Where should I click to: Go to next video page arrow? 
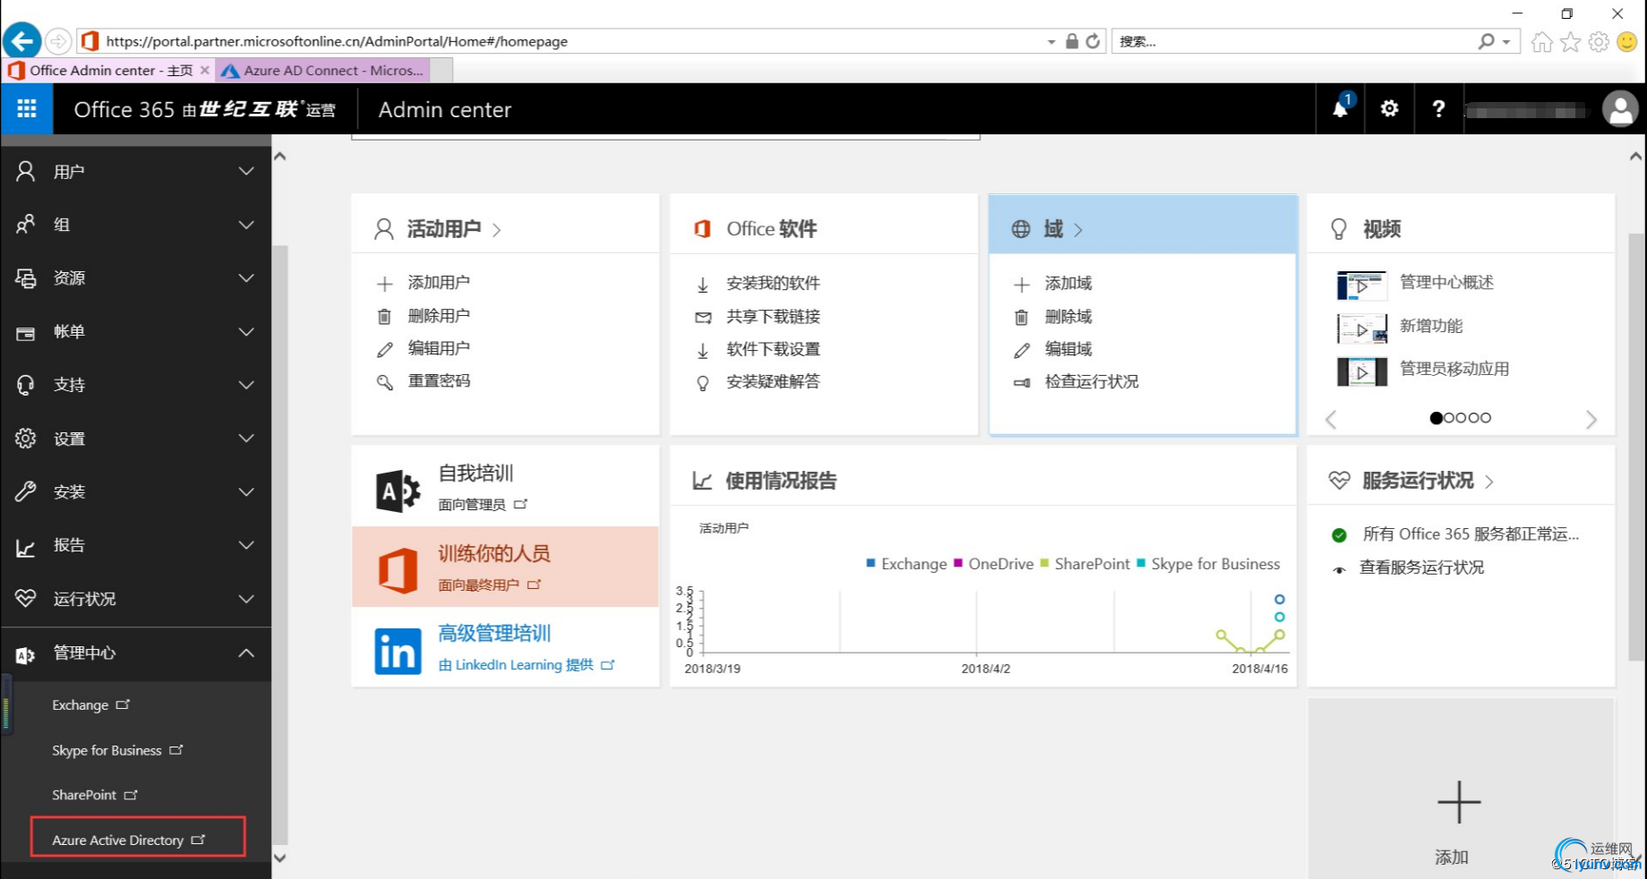coord(1591,419)
